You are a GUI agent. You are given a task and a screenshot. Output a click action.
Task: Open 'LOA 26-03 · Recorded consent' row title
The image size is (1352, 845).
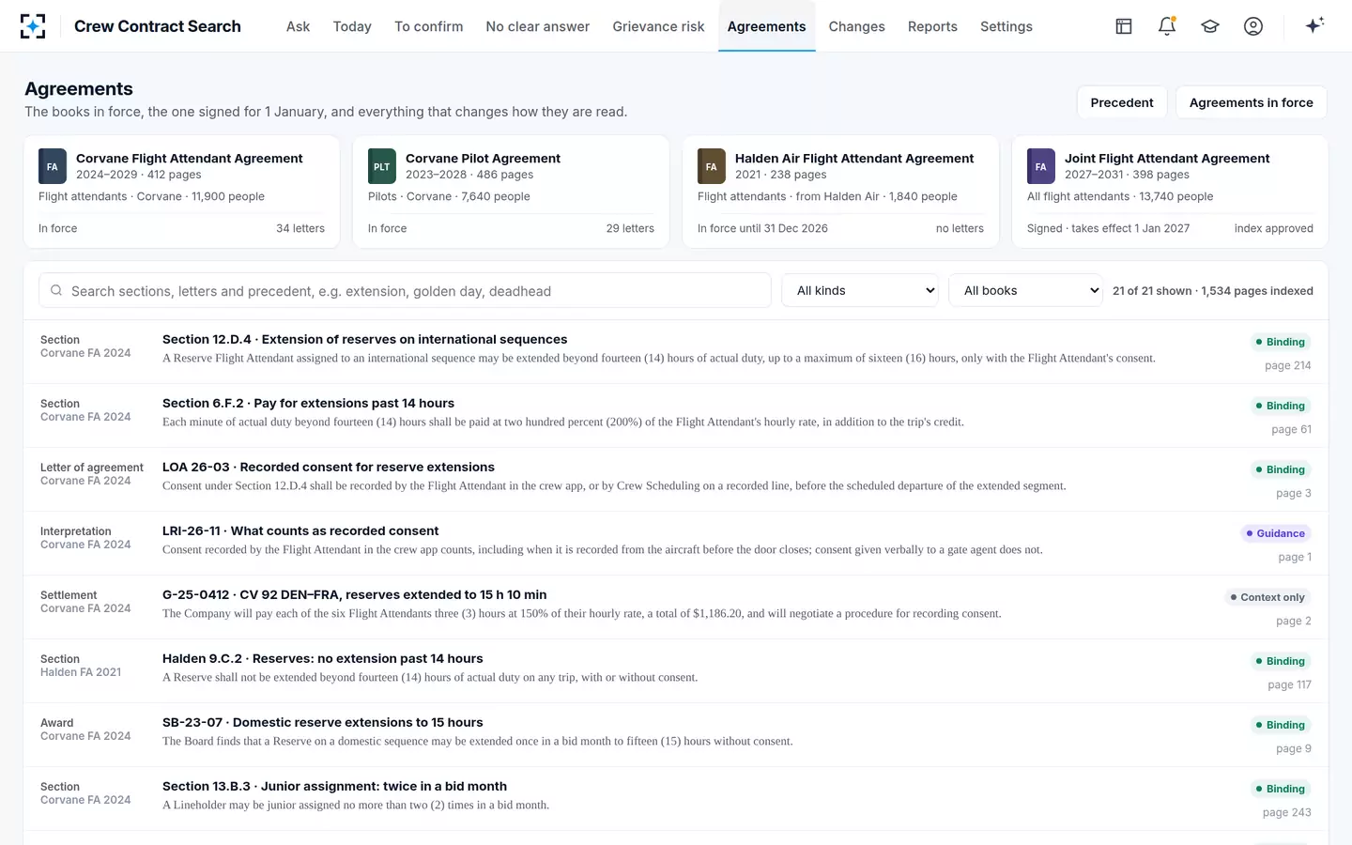click(329, 468)
